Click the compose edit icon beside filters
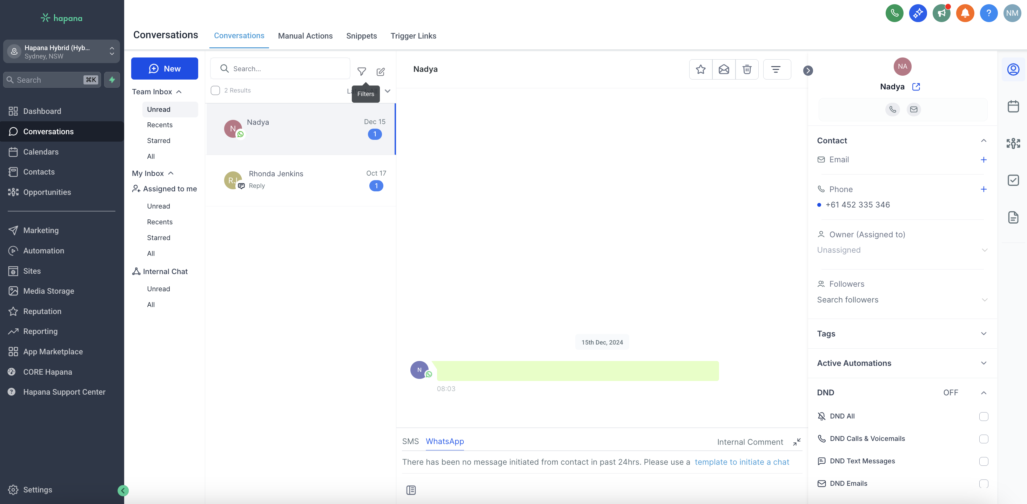 point(380,72)
